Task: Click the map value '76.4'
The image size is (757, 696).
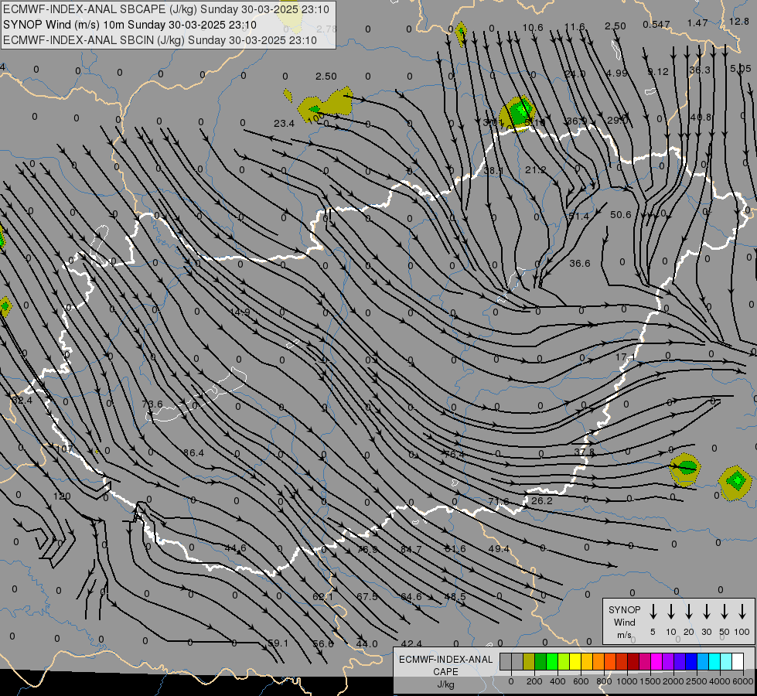Action: [454, 454]
